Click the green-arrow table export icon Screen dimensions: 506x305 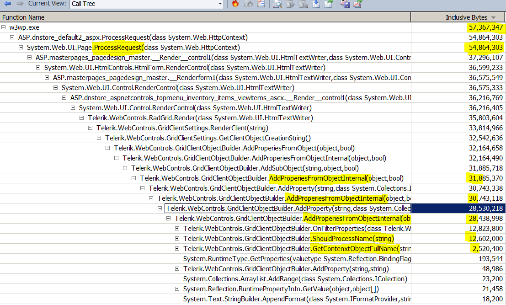pos(329,4)
